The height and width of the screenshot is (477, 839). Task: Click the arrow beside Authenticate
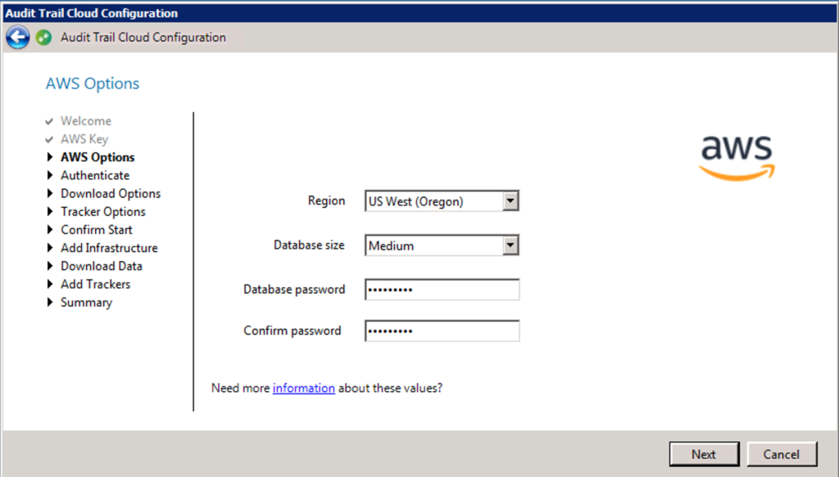50,175
